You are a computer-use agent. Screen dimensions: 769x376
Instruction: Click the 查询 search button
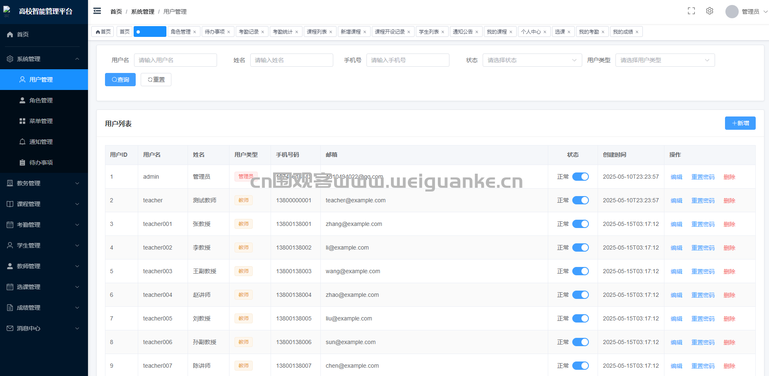120,80
